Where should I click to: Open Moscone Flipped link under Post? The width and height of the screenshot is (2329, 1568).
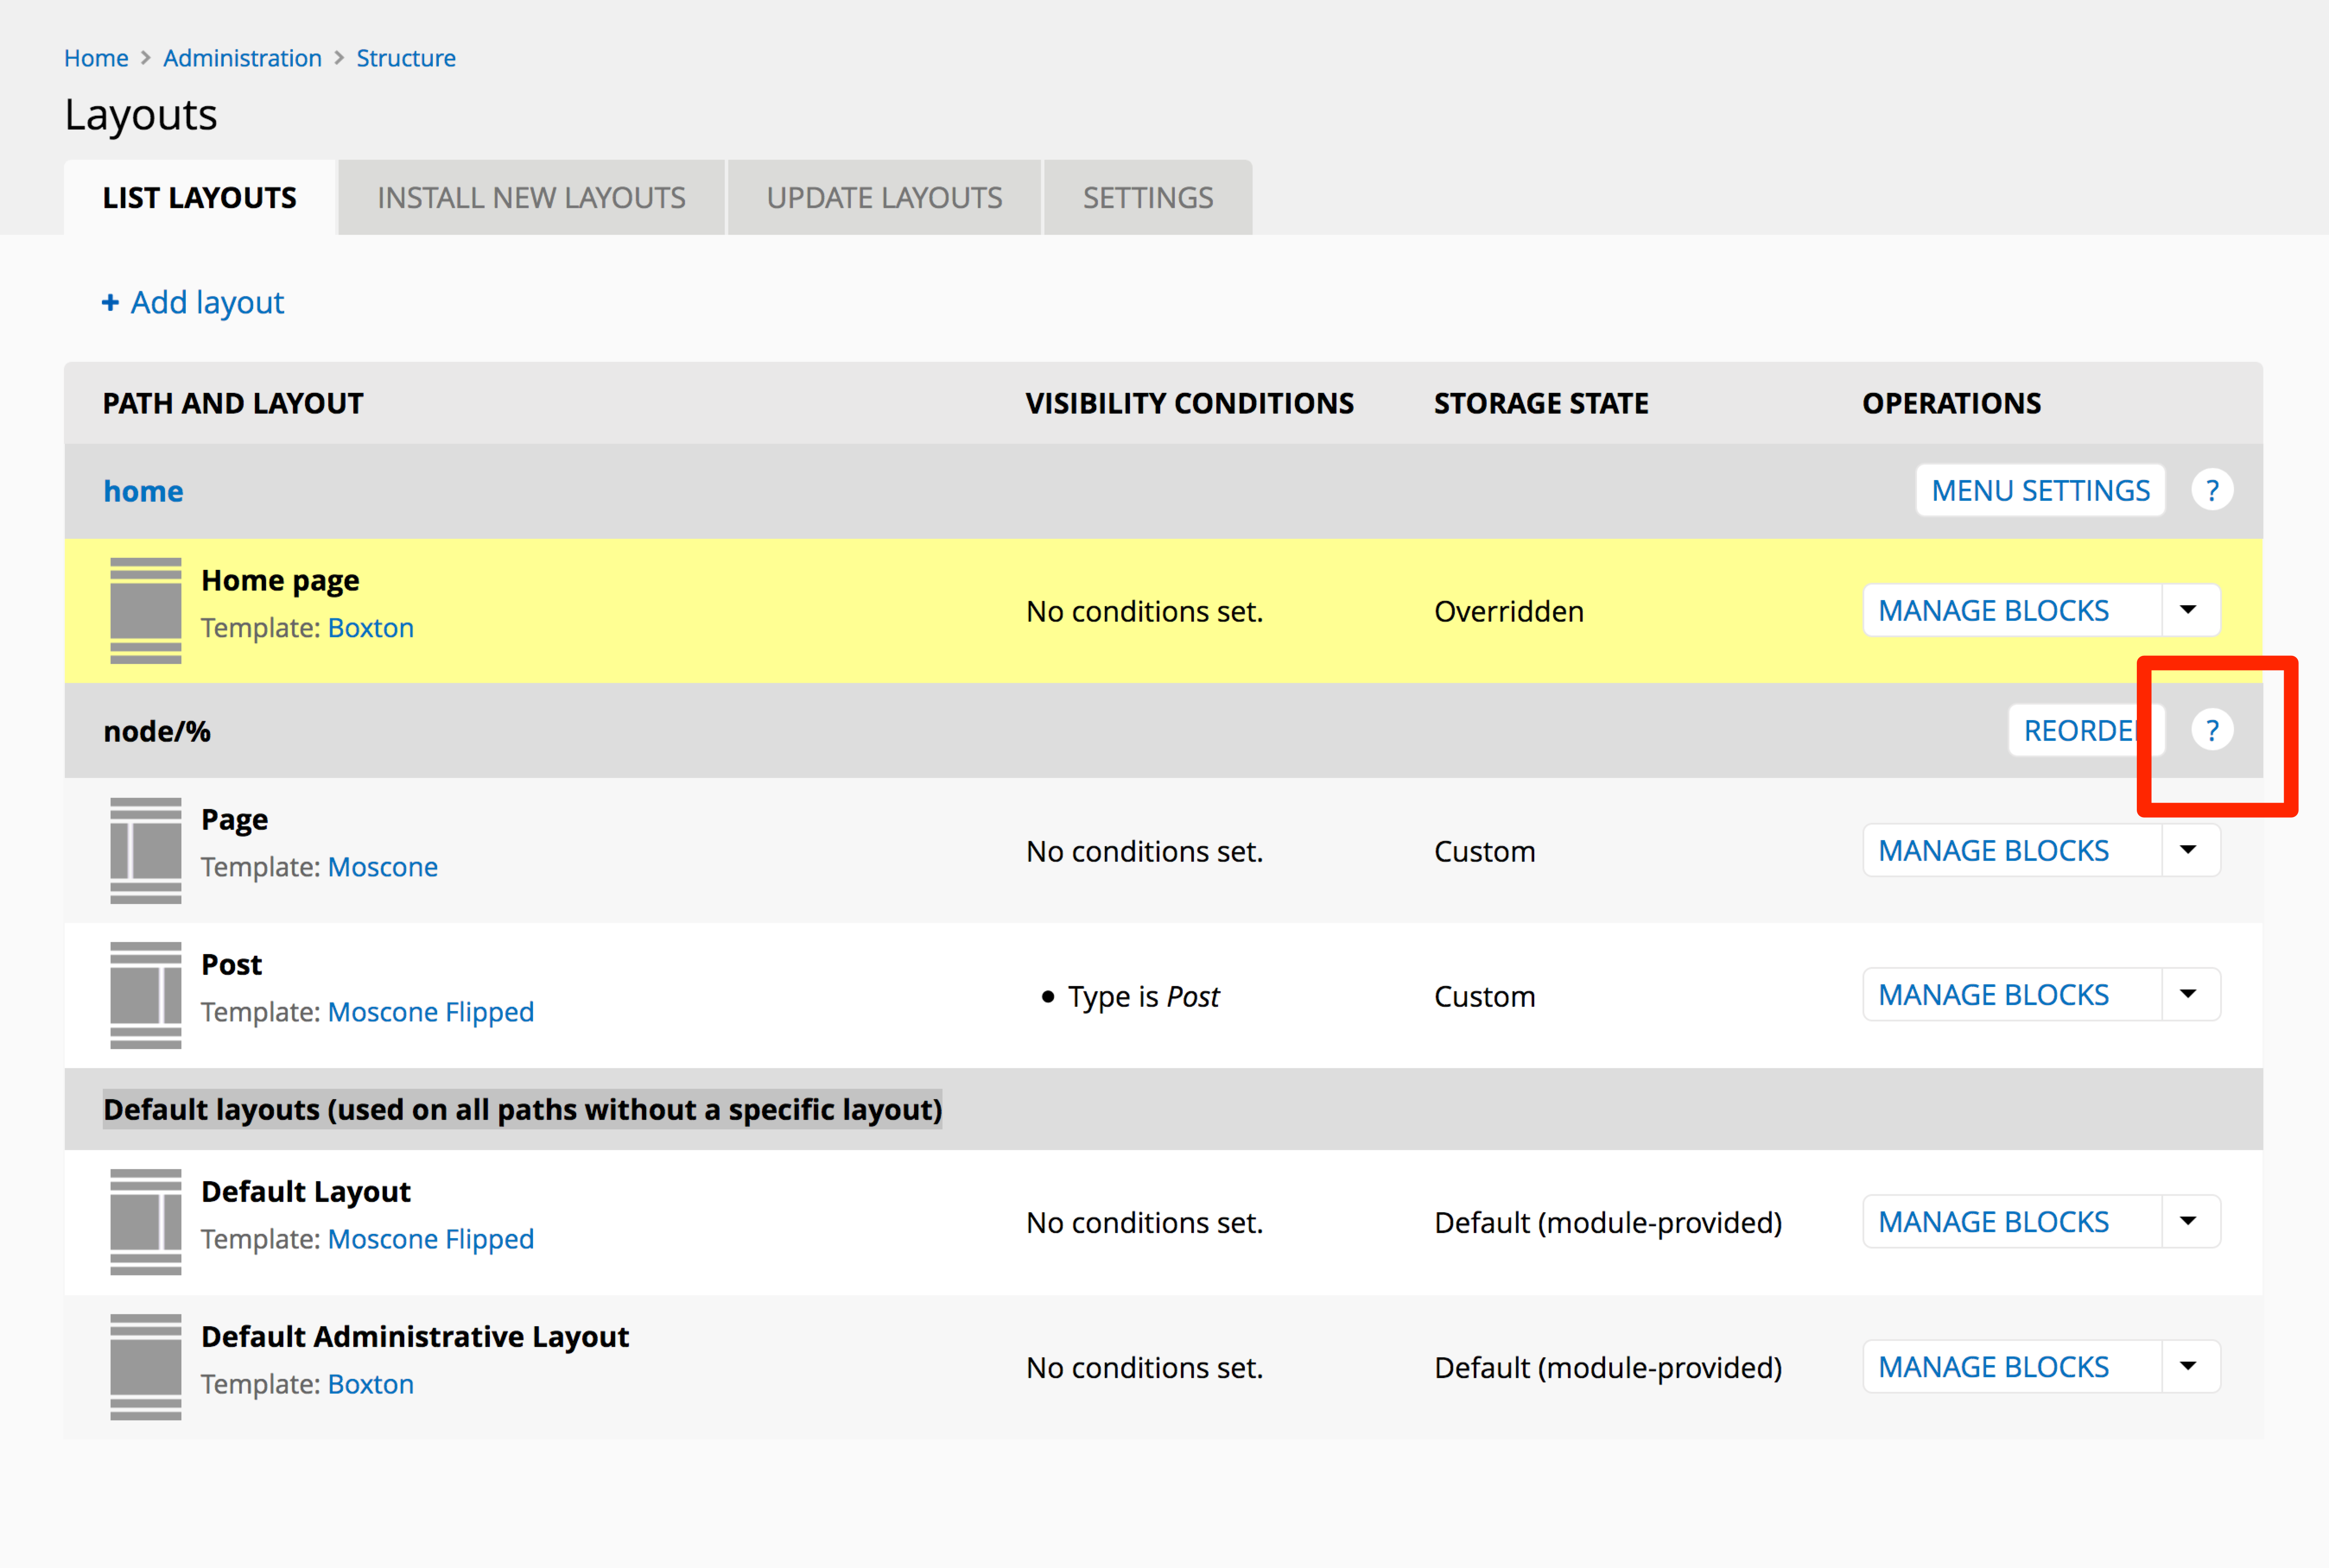[430, 1012]
